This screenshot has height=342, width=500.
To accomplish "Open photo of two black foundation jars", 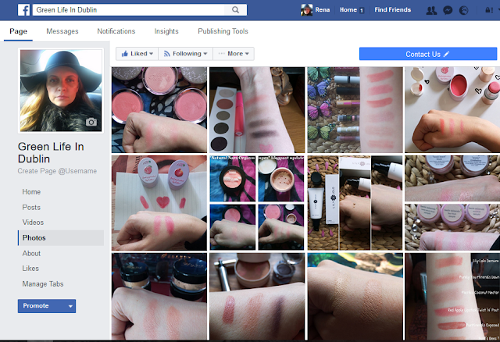I will tap(159, 297).
